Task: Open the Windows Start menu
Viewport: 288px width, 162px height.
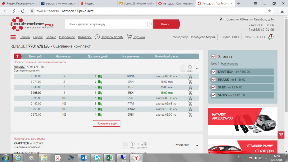Action: pos(5,158)
